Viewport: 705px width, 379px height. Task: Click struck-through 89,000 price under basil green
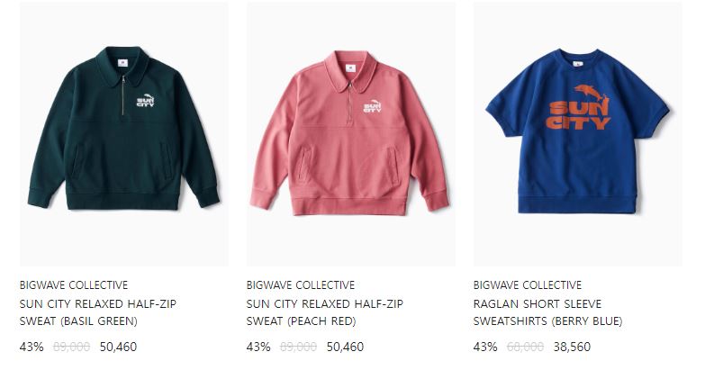71,347
